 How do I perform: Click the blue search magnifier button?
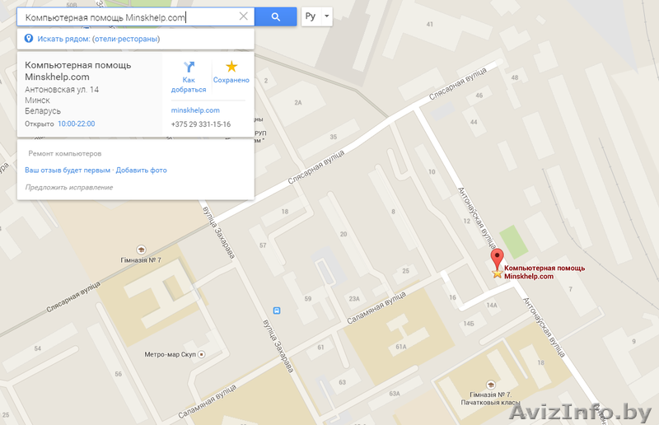tap(276, 16)
